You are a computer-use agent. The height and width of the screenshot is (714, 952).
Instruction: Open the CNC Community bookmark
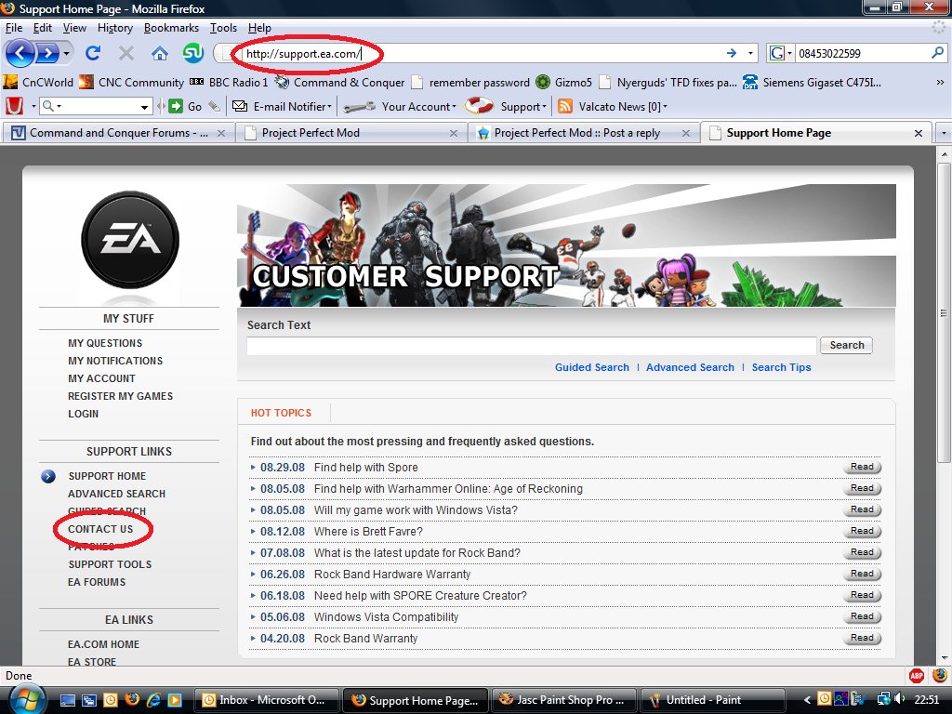tap(132, 82)
